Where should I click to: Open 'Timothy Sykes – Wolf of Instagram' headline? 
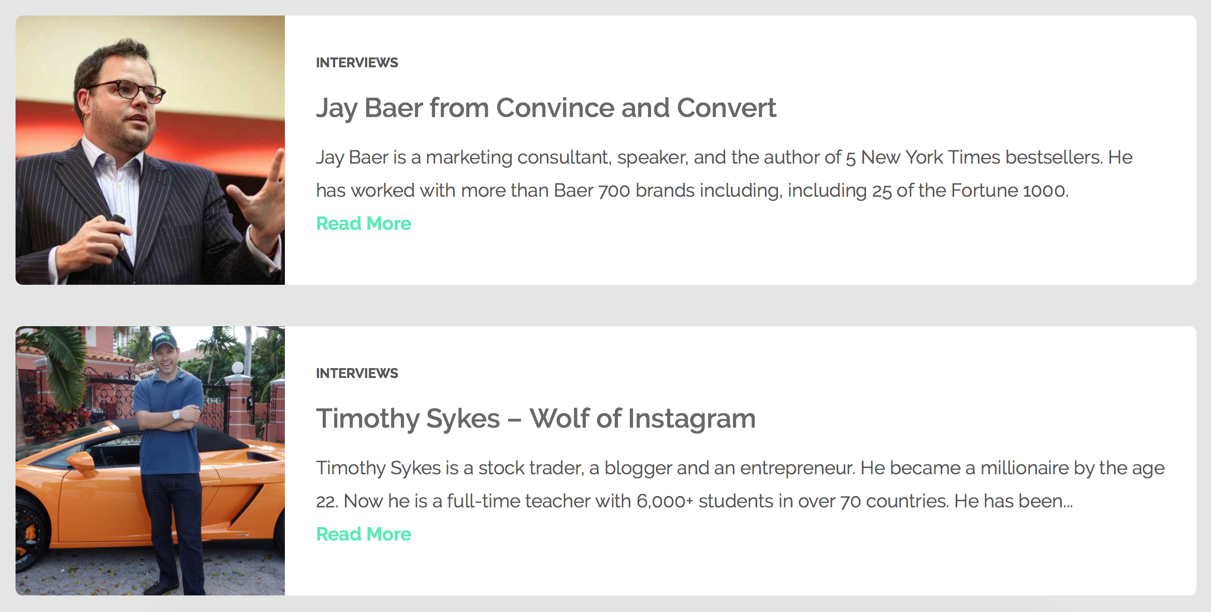pos(536,418)
